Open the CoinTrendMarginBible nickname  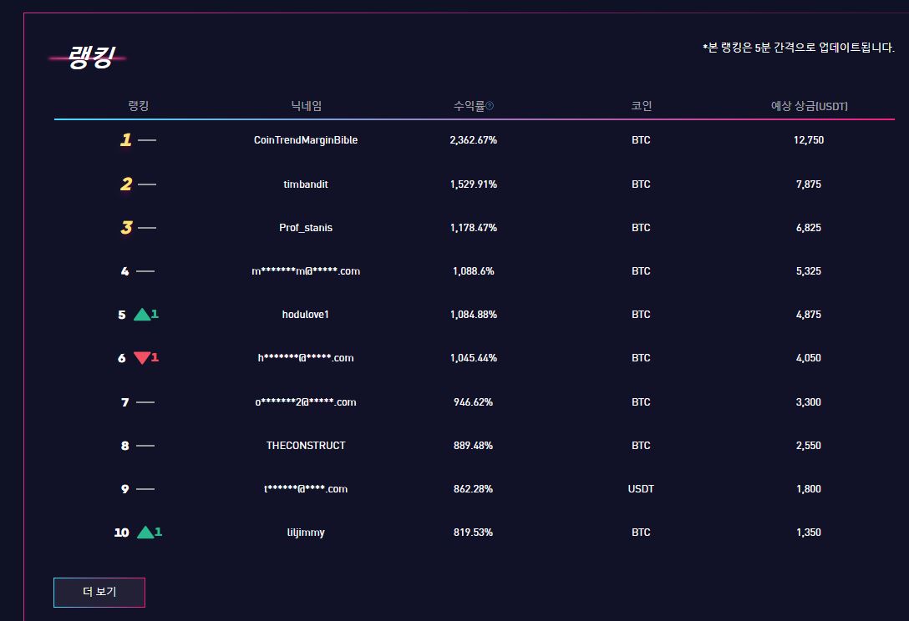[x=306, y=140]
